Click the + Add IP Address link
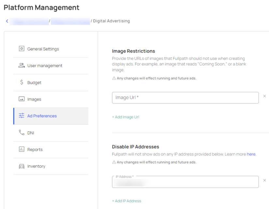The image size is (269, 209). (x=127, y=201)
